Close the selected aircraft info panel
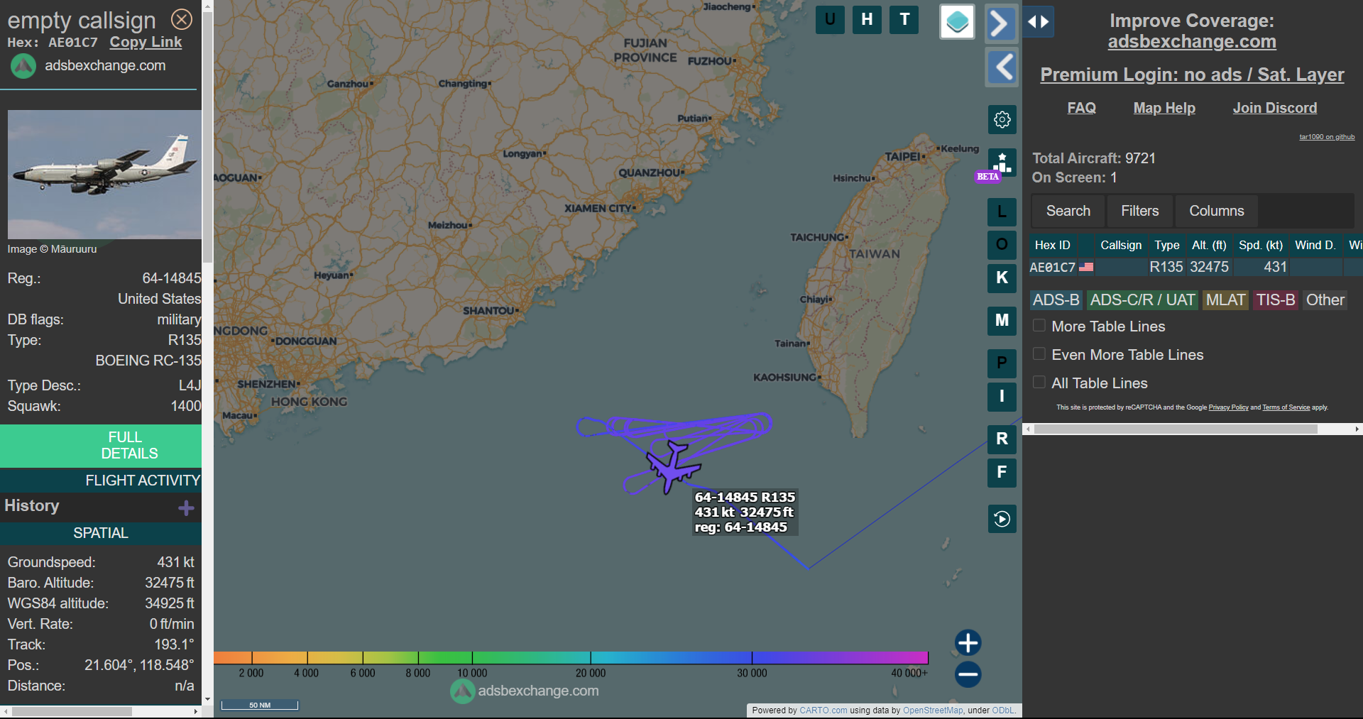The height and width of the screenshot is (719, 1363). [182, 19]
